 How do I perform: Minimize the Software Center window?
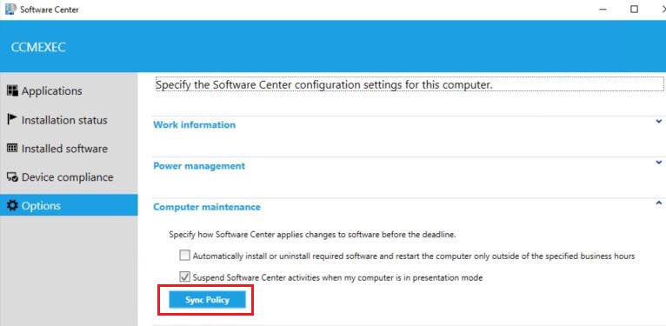pos(603,10)
